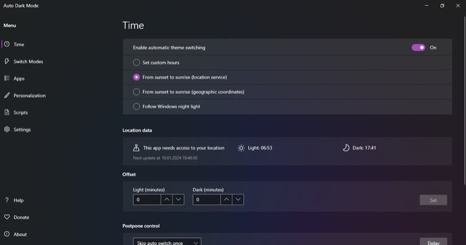466x245 pixels.
Task: Click the vertical scrollbar on the right
Action: [464, 101]
